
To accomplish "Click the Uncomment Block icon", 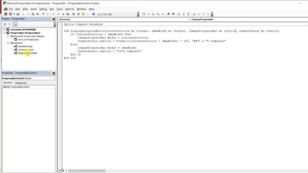I will click(x=188, y=14).
